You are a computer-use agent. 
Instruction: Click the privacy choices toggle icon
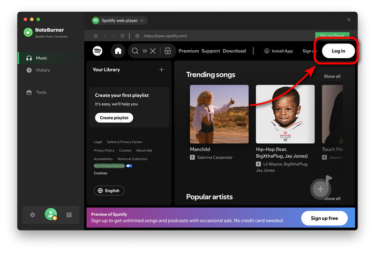[x=129, y=166]
